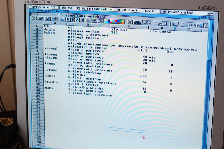Toggle underline formatting with the U button
This screenshot has width=224, height=149.
(82, 20)
